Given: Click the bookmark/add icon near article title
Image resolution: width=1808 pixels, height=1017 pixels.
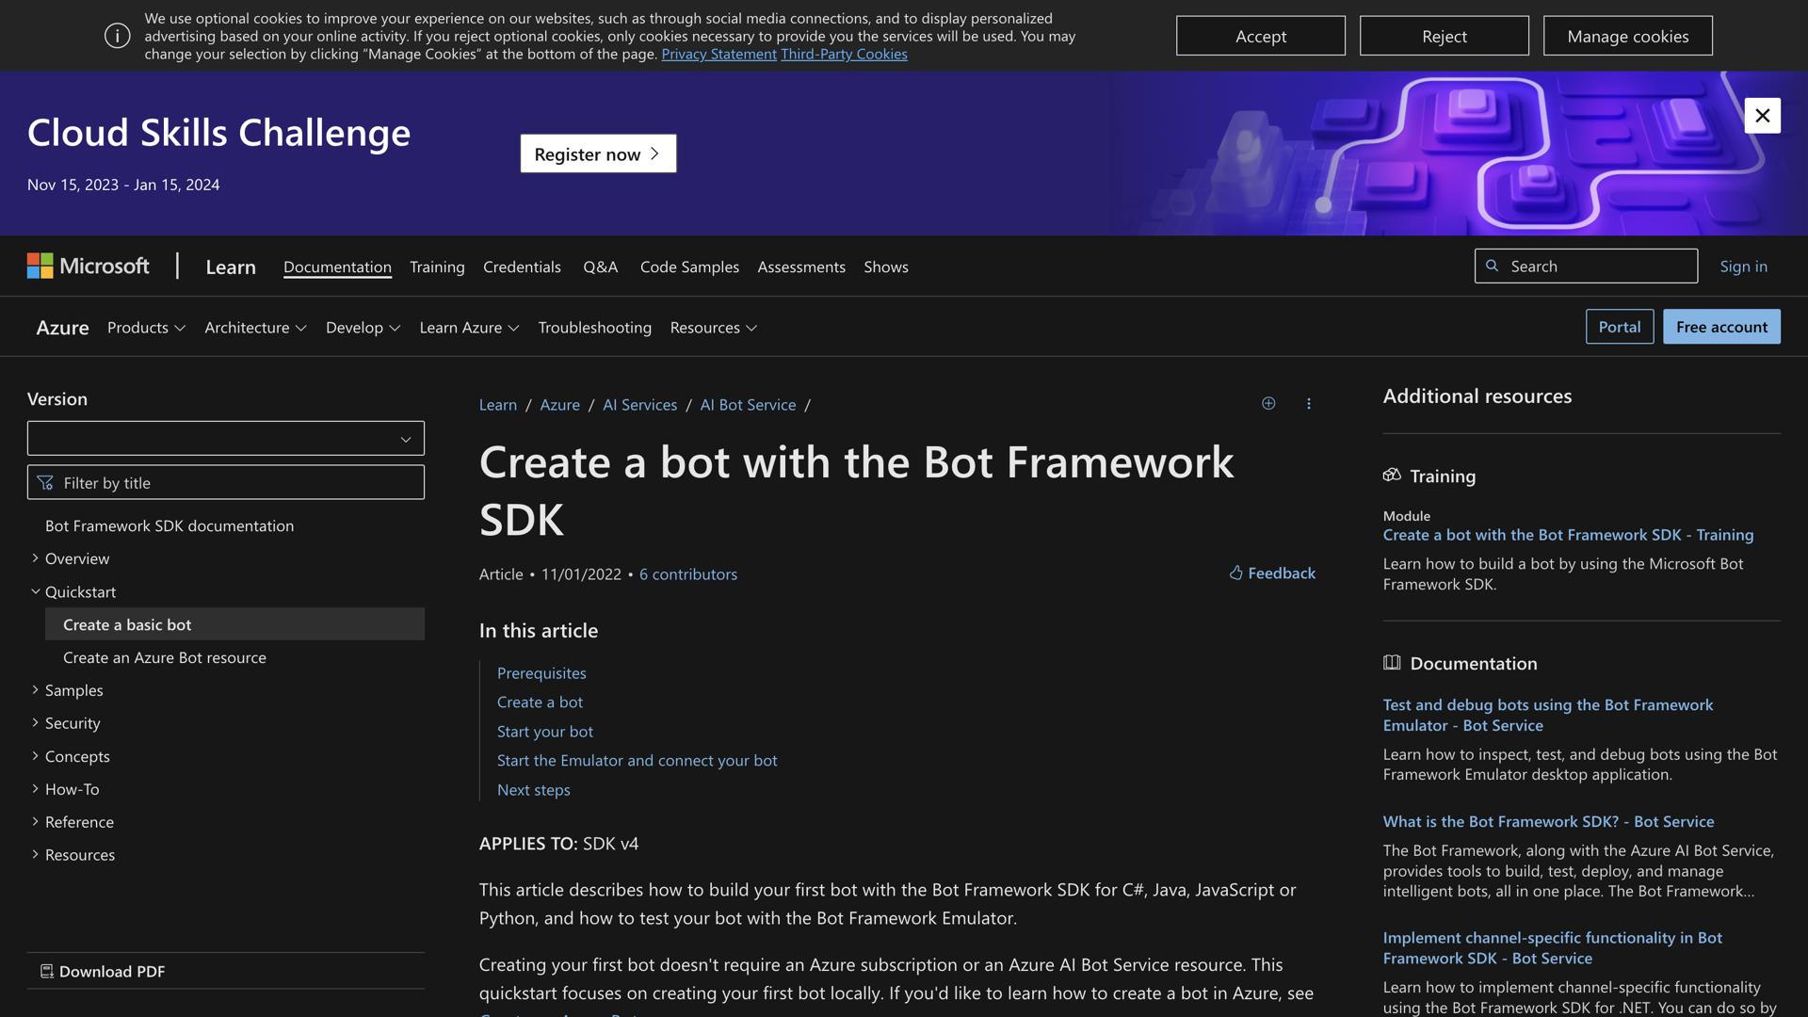Looking at the screenshot, I should coord(1268,403).
